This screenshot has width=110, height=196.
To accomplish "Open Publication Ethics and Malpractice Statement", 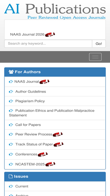I will tap(52, 113).
